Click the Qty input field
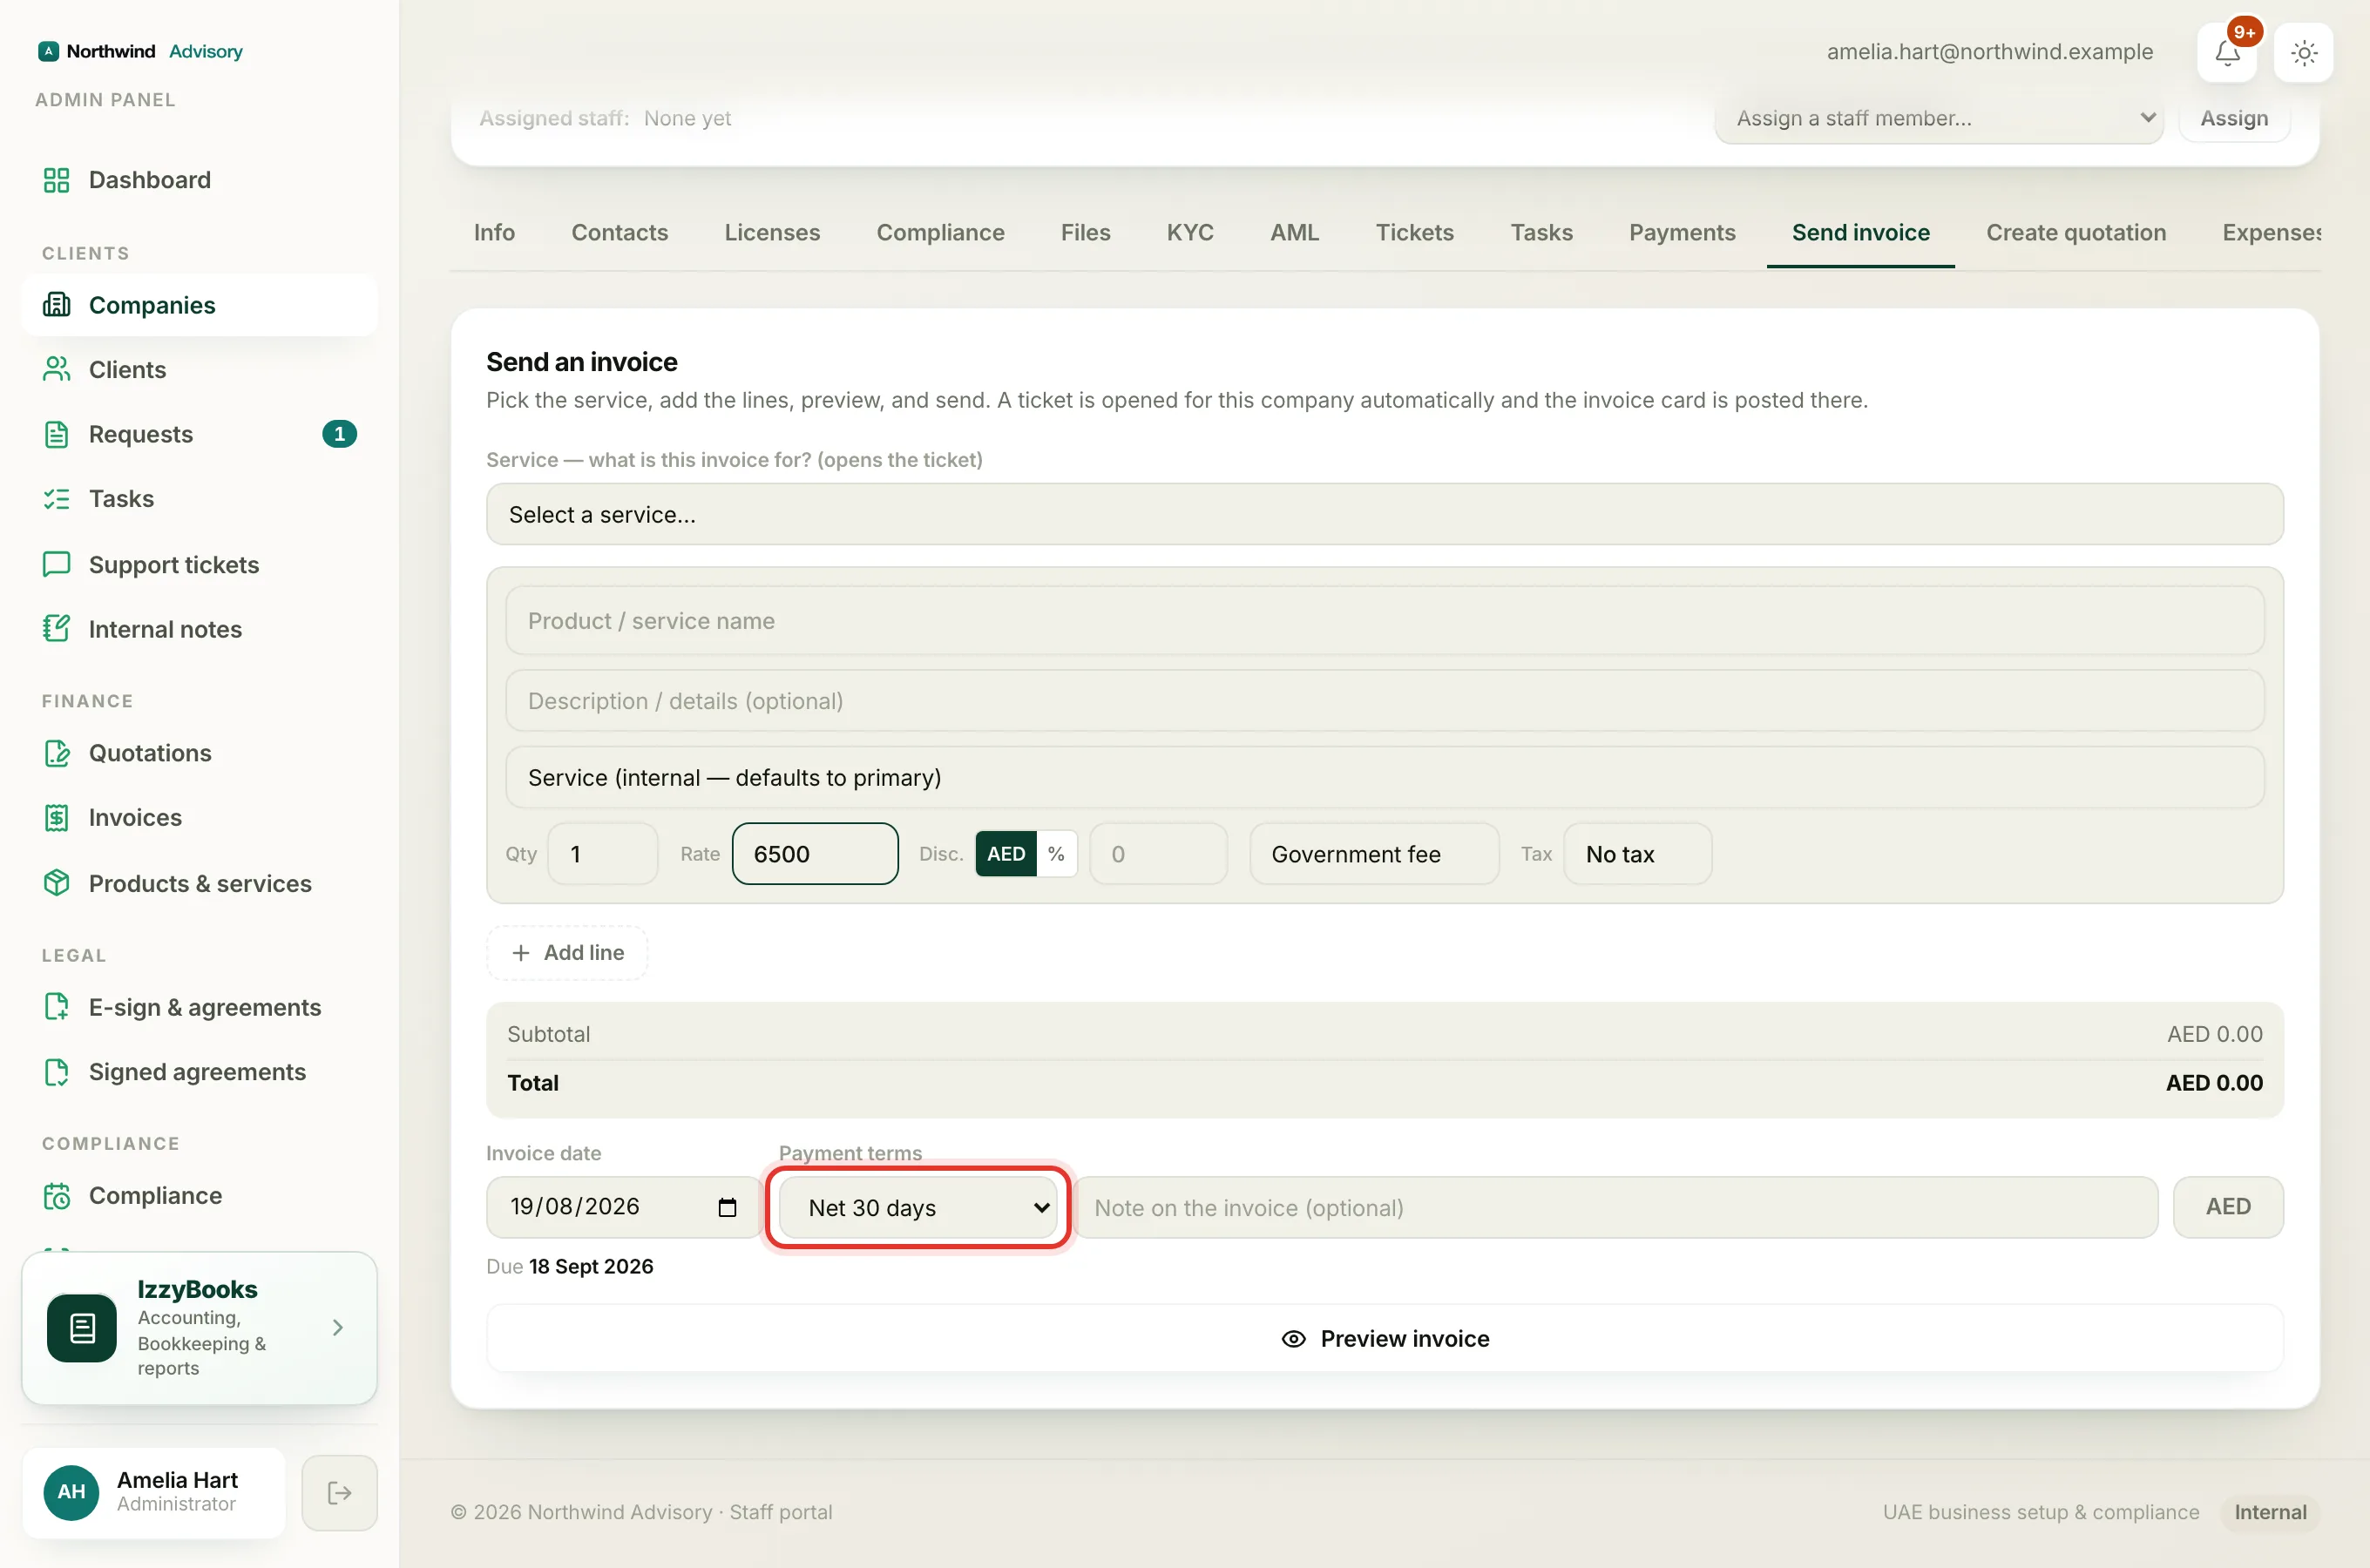 click(x=602, y=854)
